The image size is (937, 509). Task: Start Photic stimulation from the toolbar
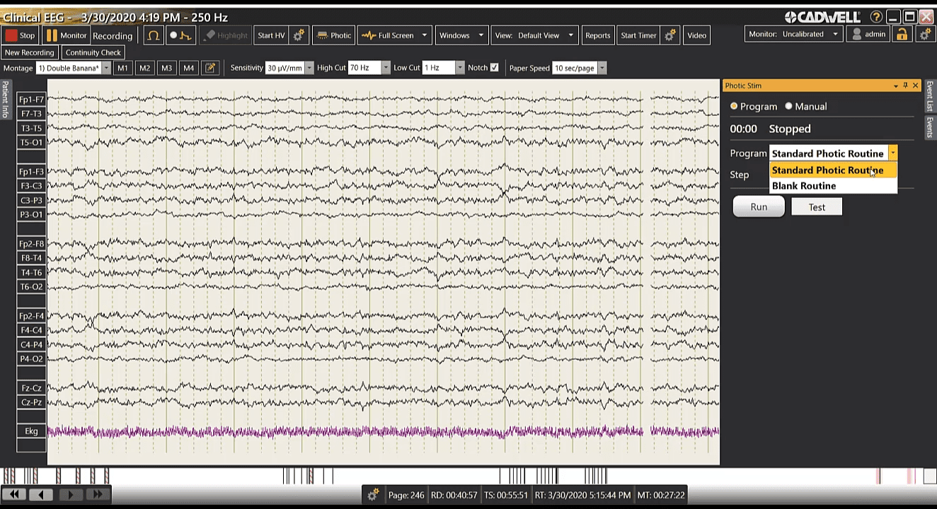pos(333,35)
